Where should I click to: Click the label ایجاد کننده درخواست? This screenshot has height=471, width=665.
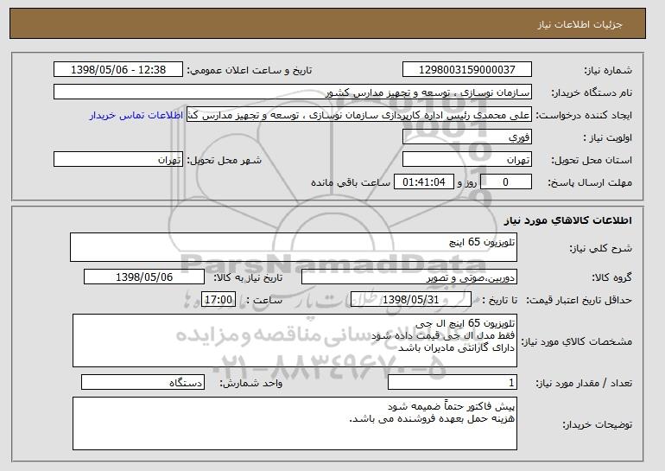584,115
